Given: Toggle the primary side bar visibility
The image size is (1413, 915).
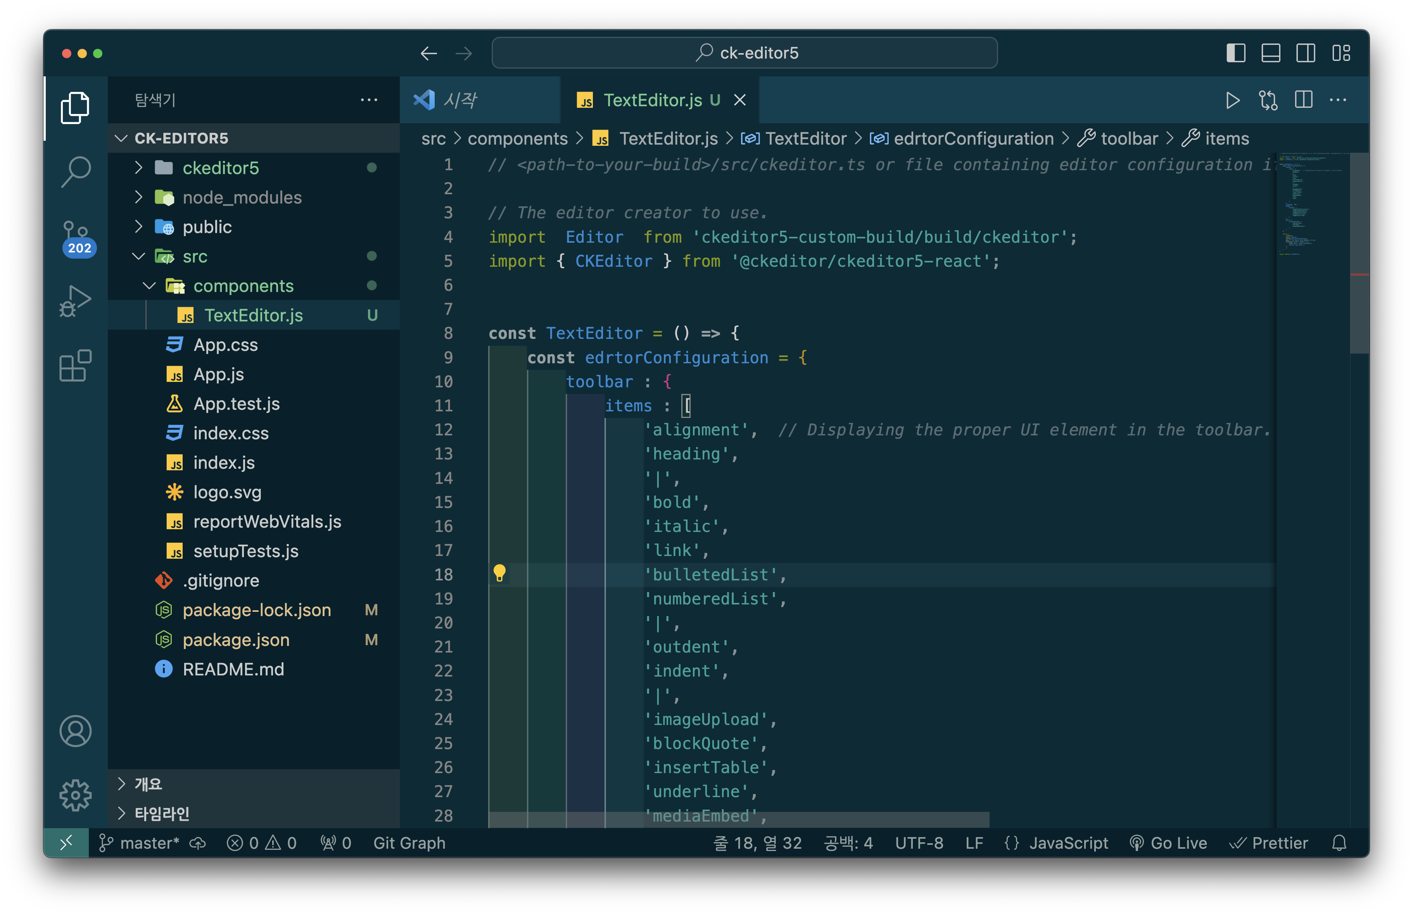Looking at the screenshot, I should tap(1235, 54).
